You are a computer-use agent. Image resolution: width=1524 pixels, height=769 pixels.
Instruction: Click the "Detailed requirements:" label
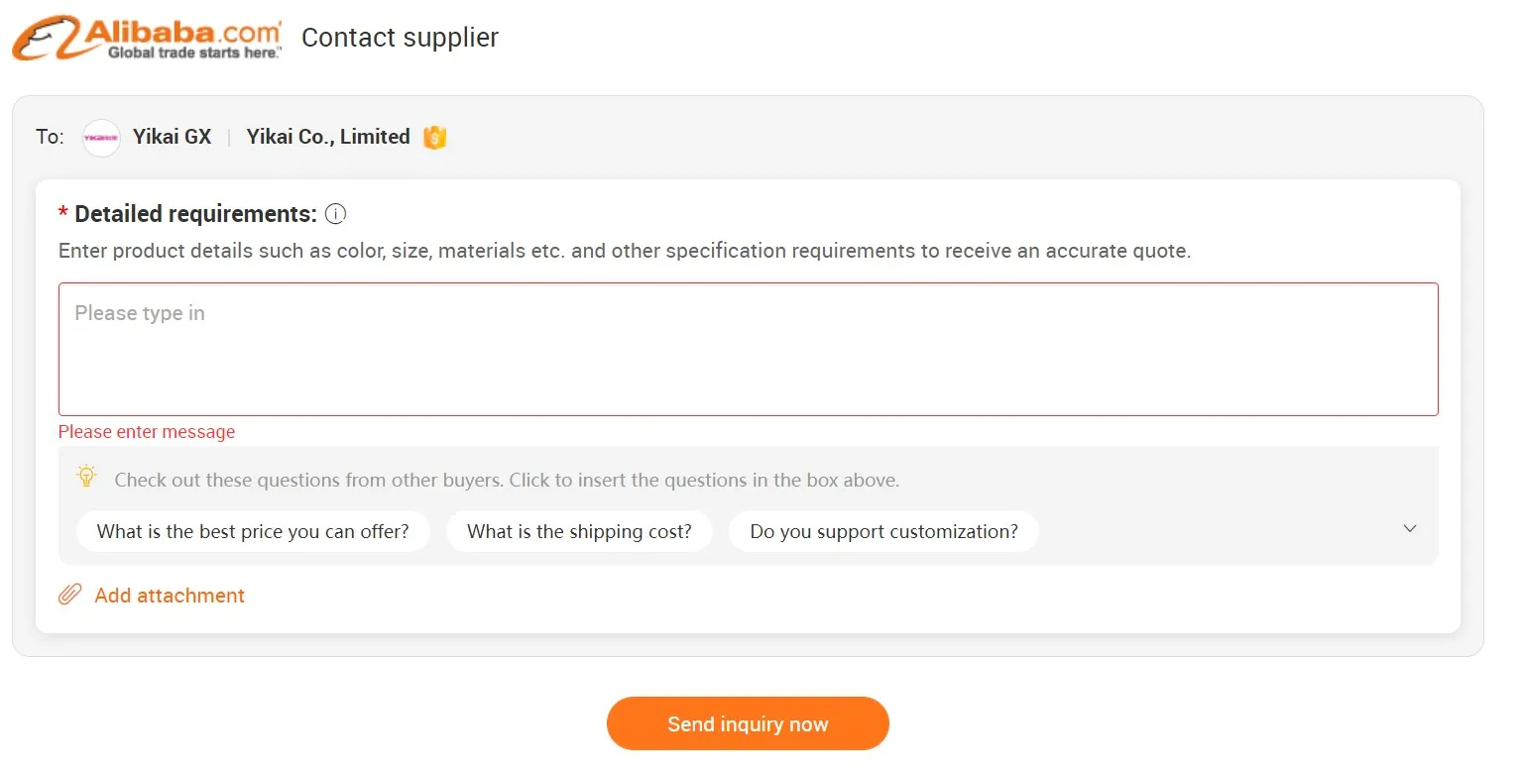point(195,214)
